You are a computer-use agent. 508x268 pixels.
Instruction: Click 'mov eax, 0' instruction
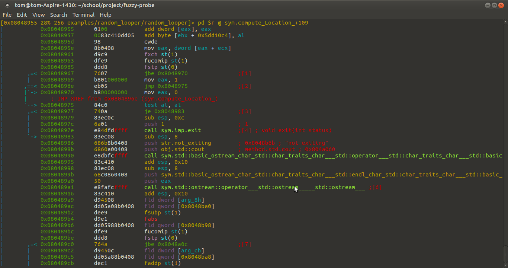[x=161, y=92]
